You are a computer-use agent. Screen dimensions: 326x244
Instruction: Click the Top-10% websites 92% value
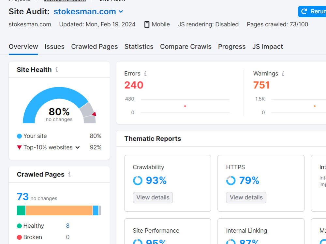[x=96, y=147]
